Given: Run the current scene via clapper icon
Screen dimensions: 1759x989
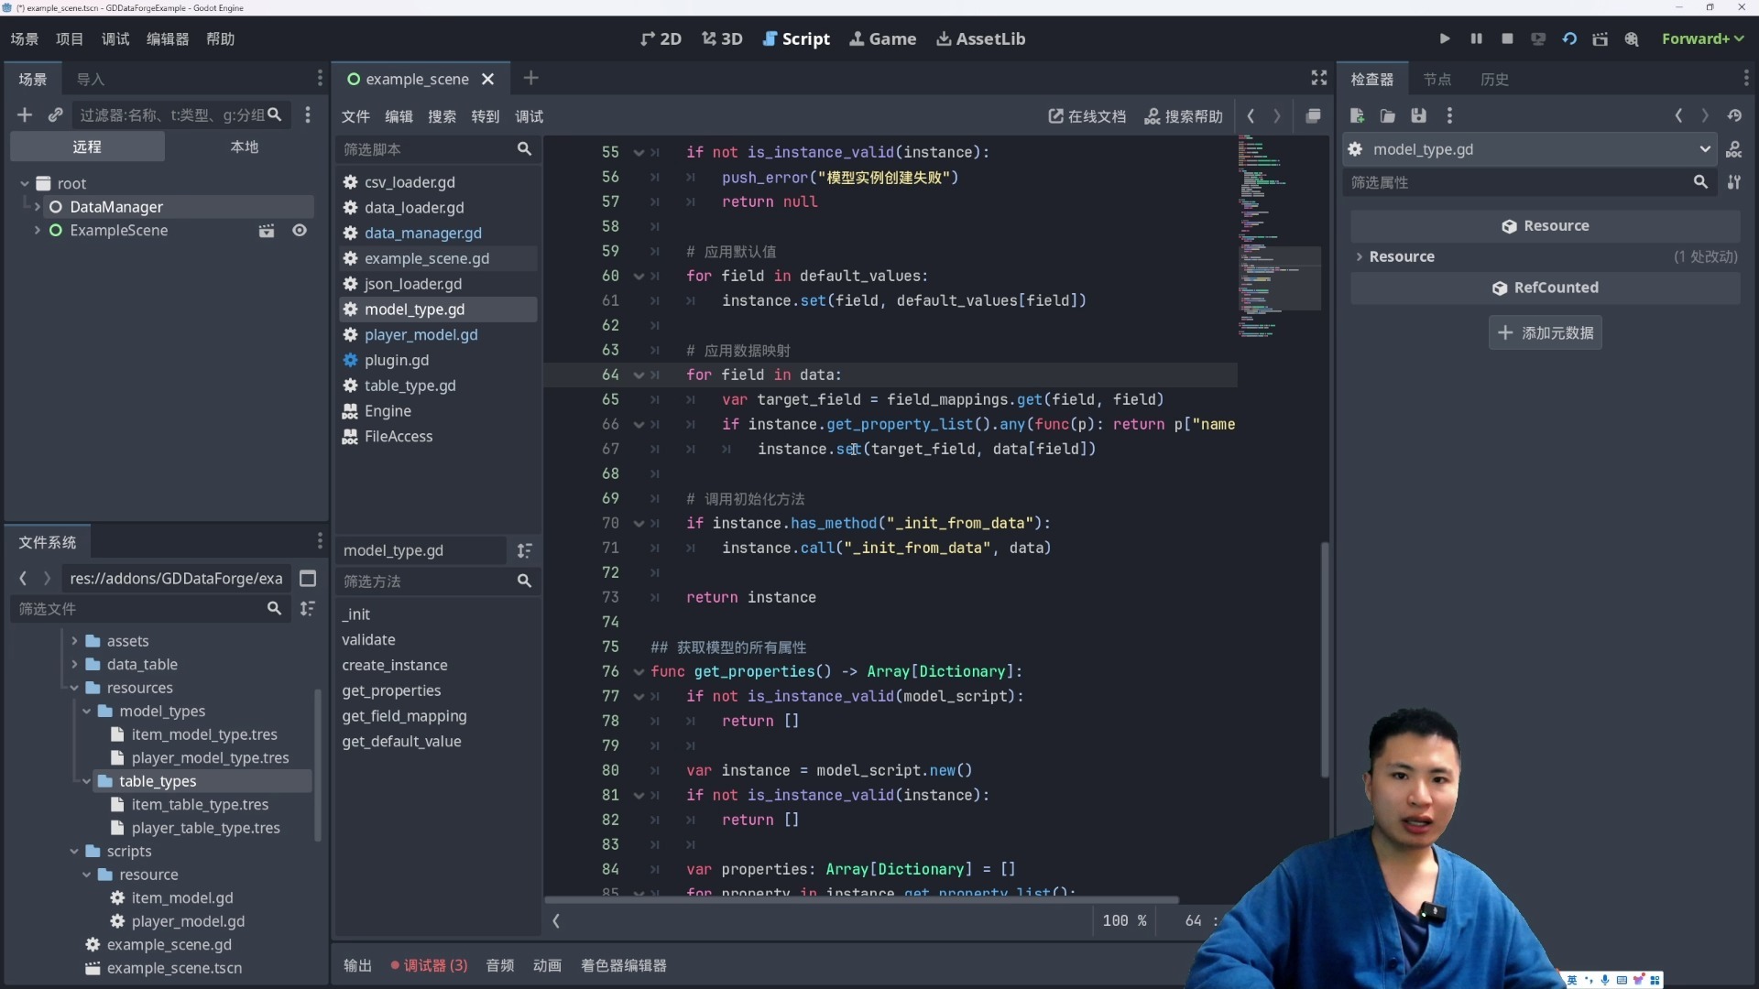Looking at the screenshot, I should pos(1600,38).
